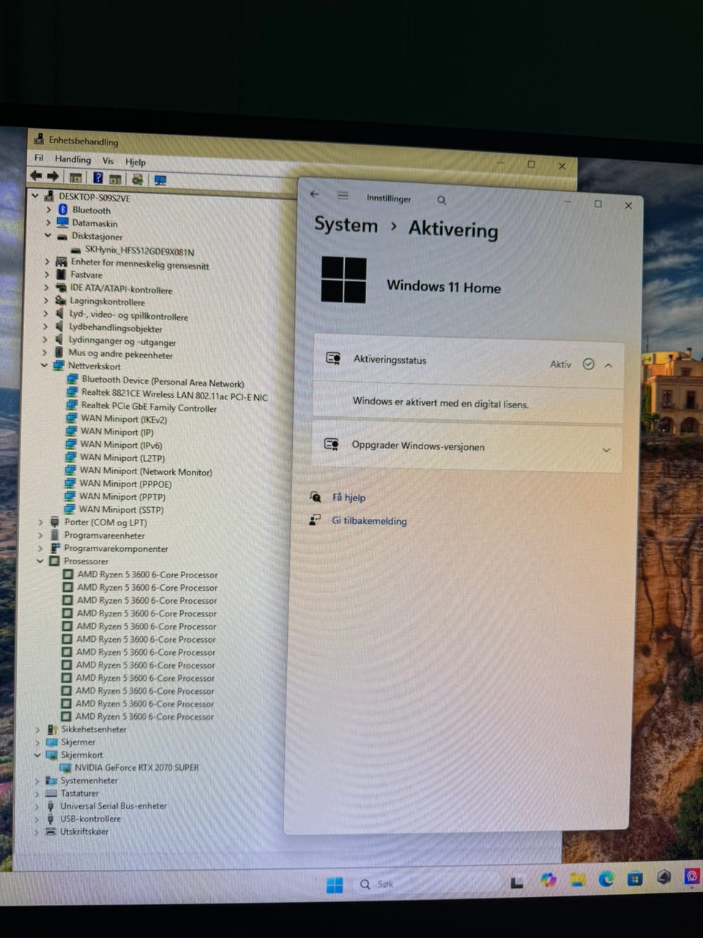Click the SKHynix disk drive icon

(75, 250)
